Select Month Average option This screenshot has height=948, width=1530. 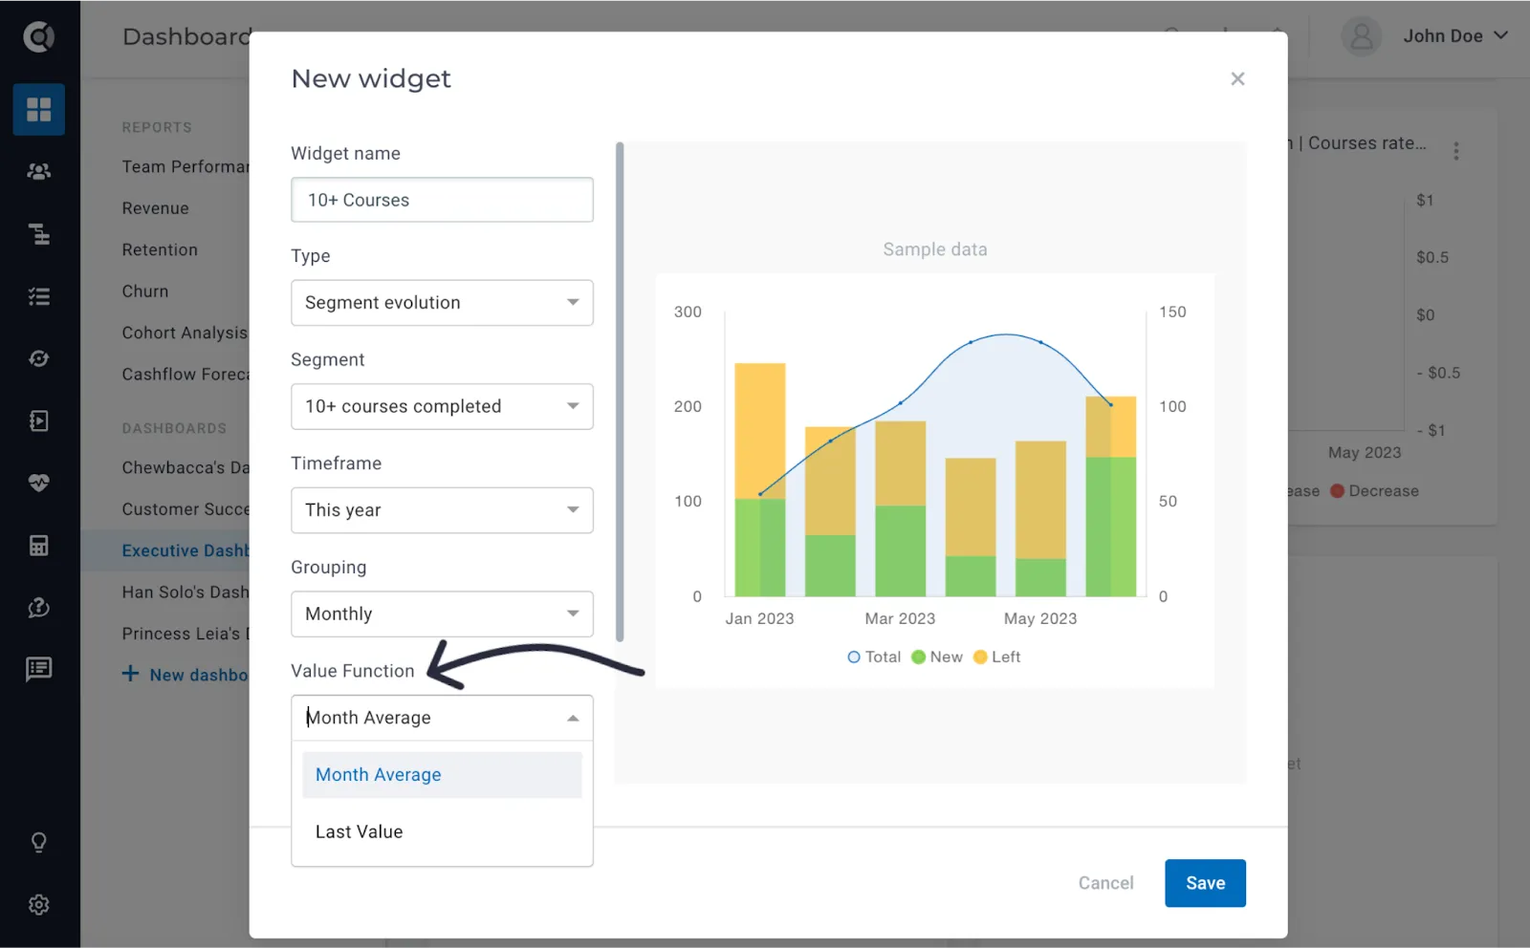pyautogui.click(x=442, y=775)
